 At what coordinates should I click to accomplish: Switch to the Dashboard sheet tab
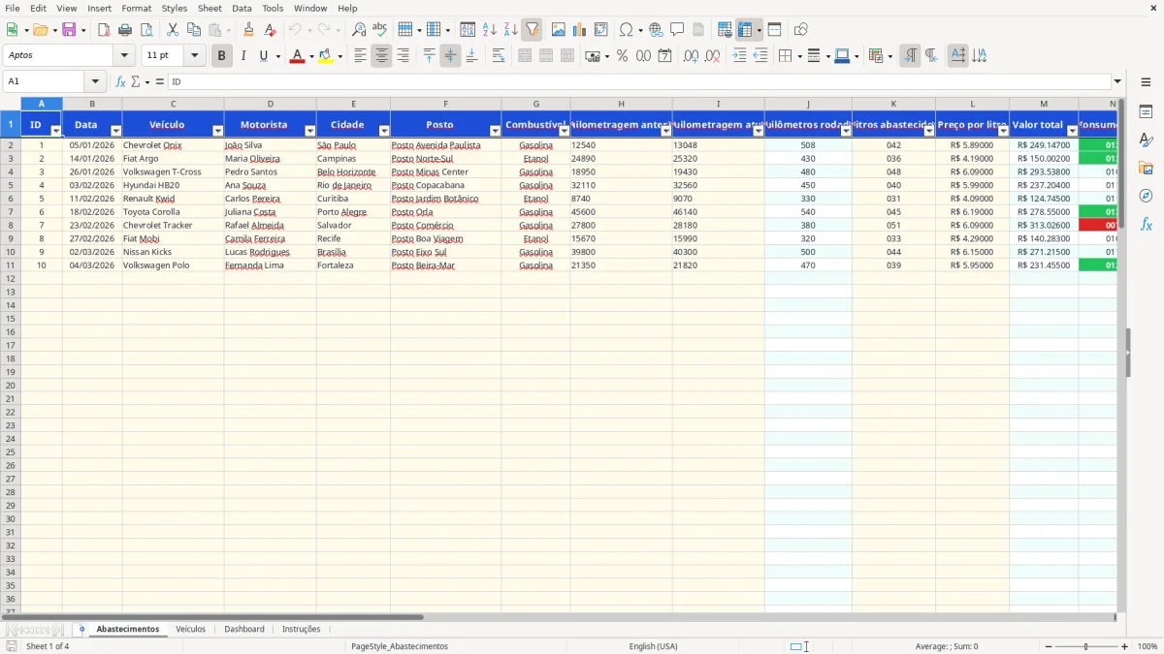point(244,629)
